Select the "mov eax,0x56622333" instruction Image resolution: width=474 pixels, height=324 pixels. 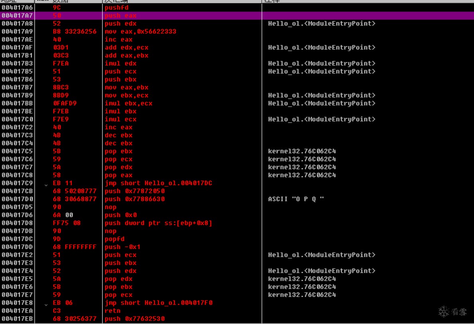pos(140,32)
